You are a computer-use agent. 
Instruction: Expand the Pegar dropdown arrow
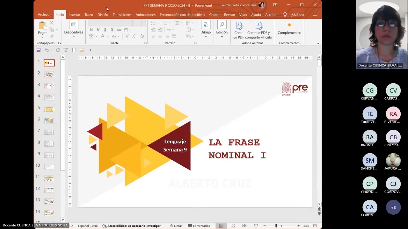pos(42,37)
